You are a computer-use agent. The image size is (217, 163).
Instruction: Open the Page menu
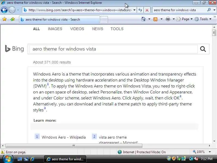(185, 19)
